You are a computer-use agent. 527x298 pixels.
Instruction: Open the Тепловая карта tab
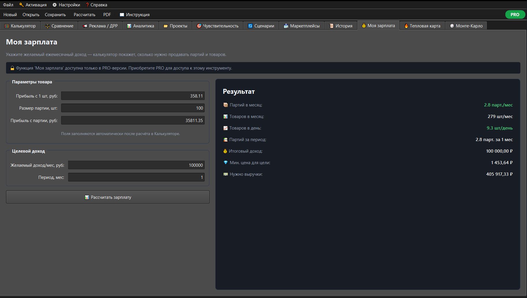422,26
